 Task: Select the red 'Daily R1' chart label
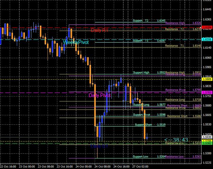pyautogui.click(x=99, y=30)
